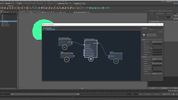Click the mesh output port square
Image resolution: width=178 pixels, height=100 pixels.
click(x=72, y=42)
